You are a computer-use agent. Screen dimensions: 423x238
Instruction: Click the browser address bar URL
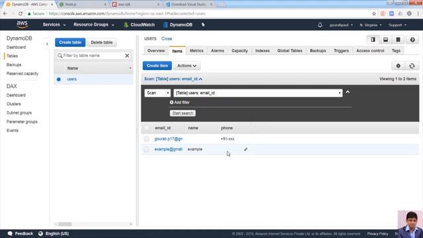pyautogui.click(x=127, y=13)
